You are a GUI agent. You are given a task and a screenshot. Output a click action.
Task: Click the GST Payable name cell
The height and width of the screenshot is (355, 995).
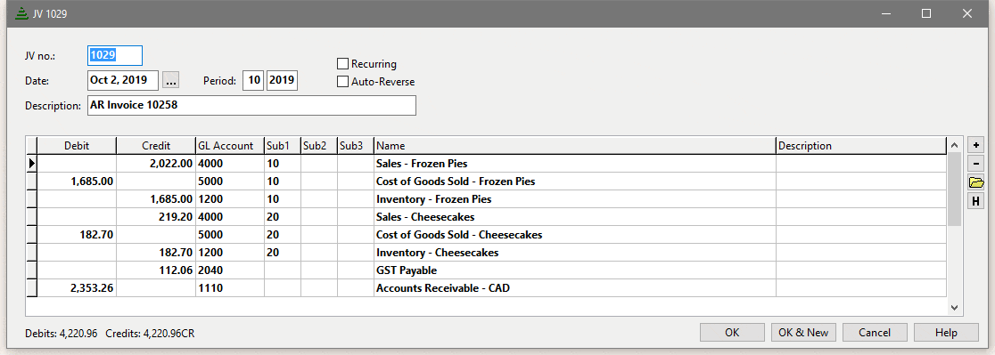[x=575, y=270]
